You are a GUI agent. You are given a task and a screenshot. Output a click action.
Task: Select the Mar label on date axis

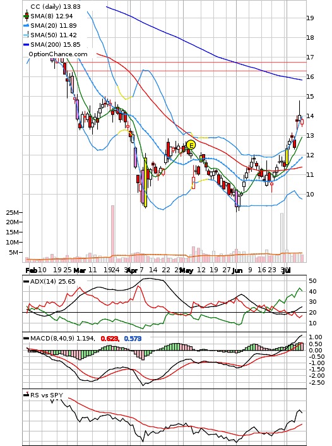(x=80, y=270)
